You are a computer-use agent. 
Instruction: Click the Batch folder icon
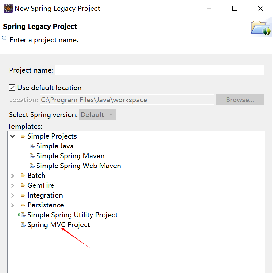tap(23, 175)
